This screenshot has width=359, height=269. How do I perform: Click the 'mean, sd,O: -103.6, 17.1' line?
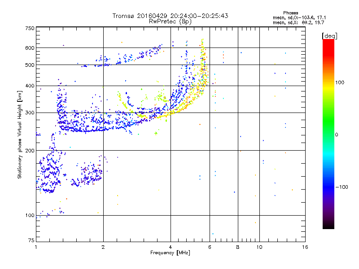point(299,17)
